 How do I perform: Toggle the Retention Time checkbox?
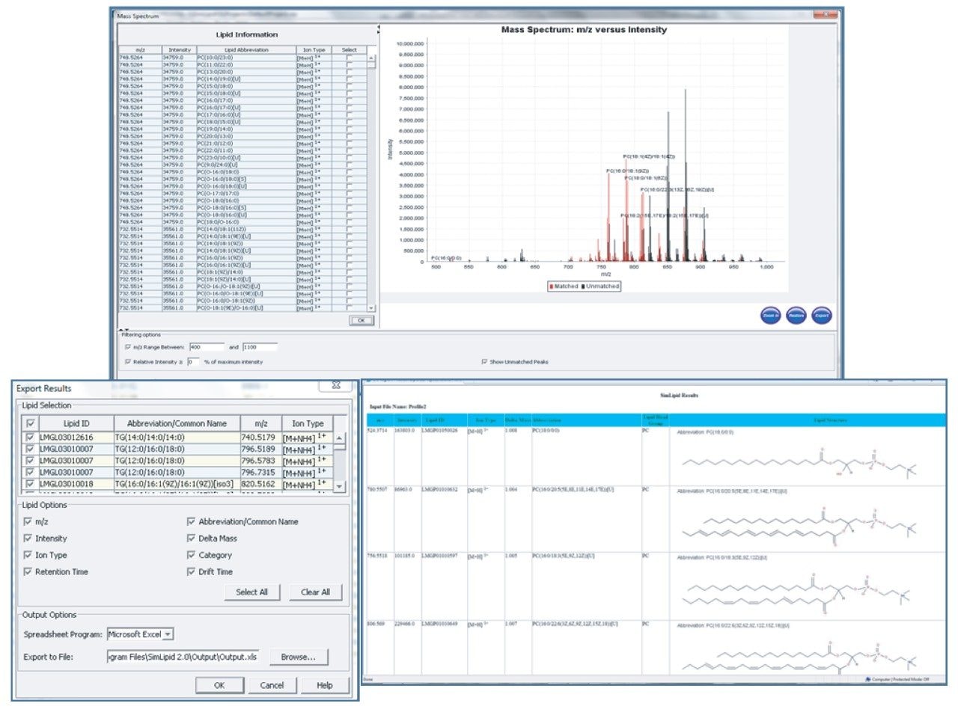(28, 572)
